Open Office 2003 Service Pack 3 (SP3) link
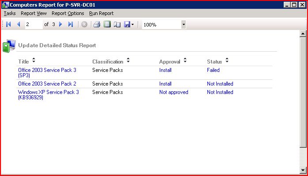The width and height of the screenshot is (308, 176). point(47,73)
